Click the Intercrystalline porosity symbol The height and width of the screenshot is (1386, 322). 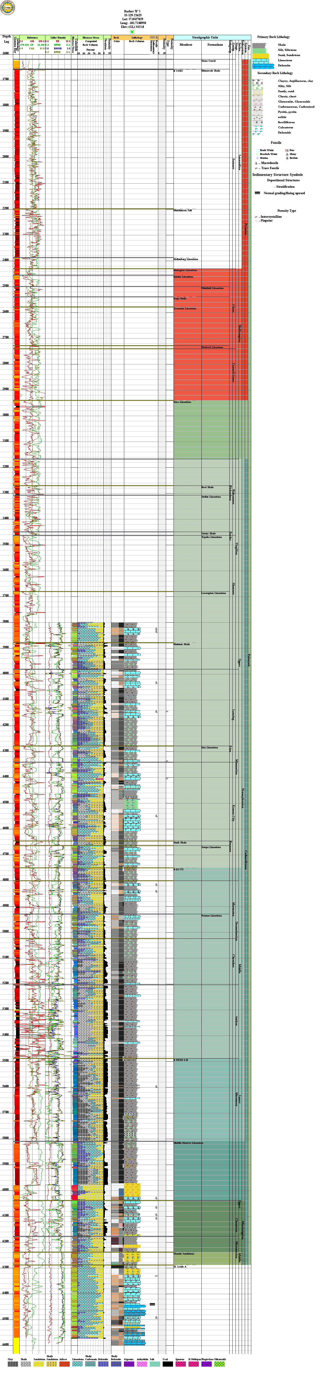[x=256, y=217]
